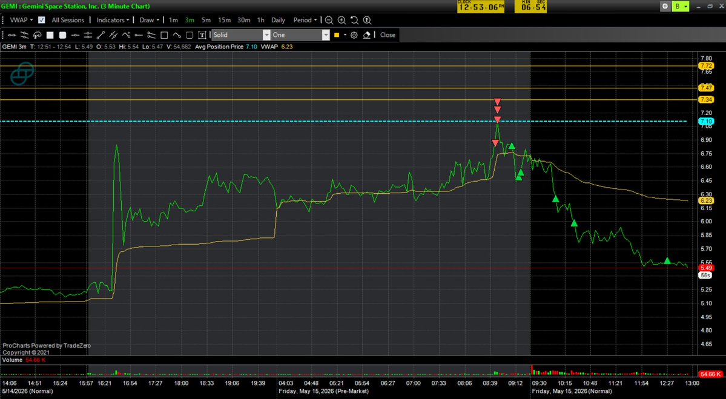Click the cyan 7.10 average position price label
The height and width of the screenshot is (399, 726).
(706, 121)
